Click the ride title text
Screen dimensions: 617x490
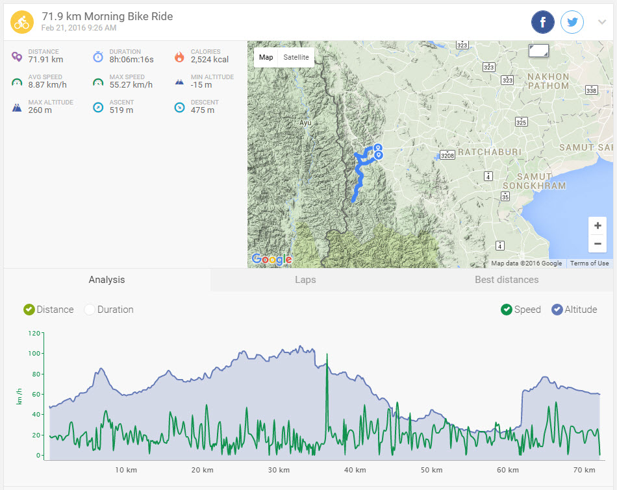107,16
